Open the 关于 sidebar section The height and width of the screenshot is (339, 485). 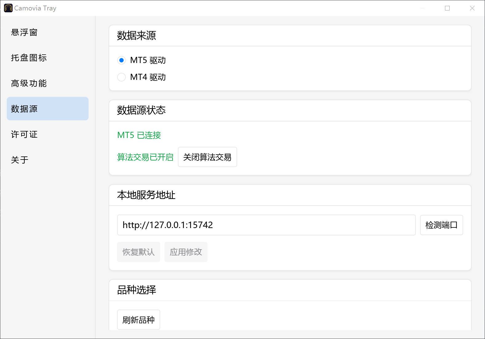point(48,160)
